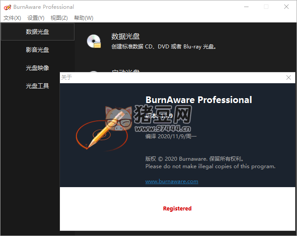Choose the 数据光盘 task title in main list
The image size is (297, 236).
coord(126,36)
